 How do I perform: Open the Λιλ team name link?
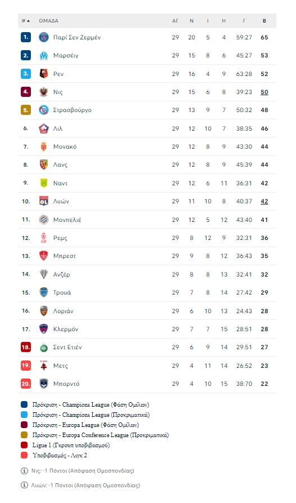coord(58,128)
